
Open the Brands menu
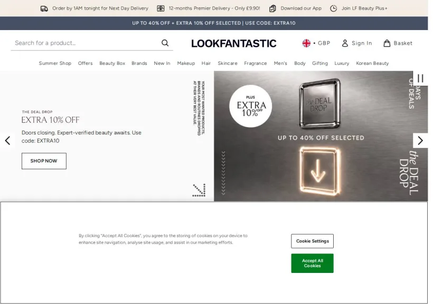point(139,63)
